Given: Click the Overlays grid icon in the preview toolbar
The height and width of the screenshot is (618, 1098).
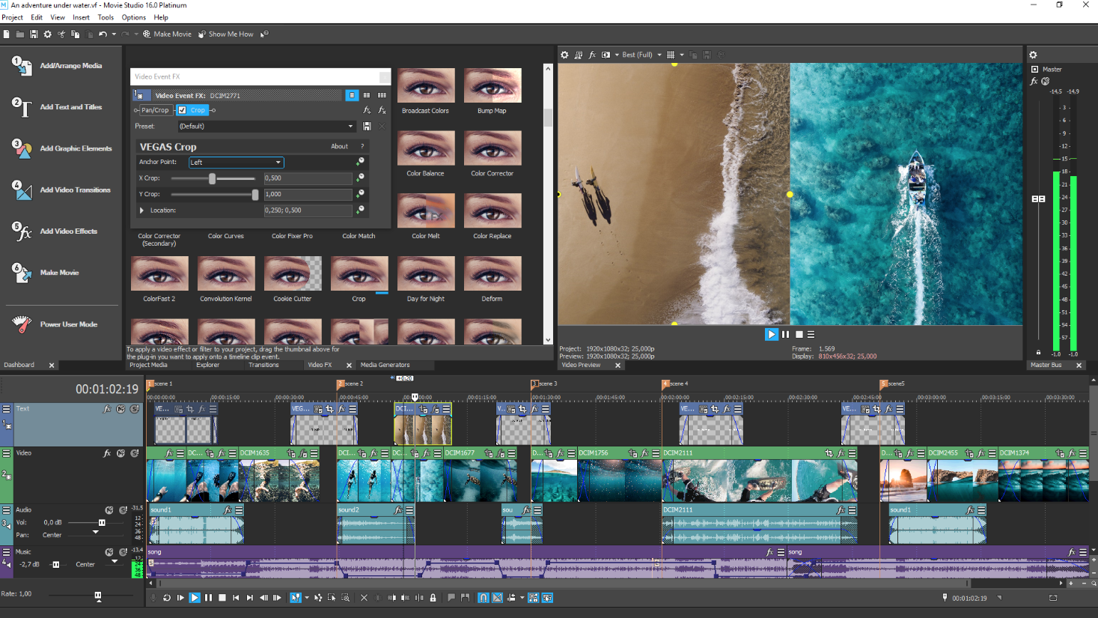Looking at the screenshot, I should coord(671,55).
